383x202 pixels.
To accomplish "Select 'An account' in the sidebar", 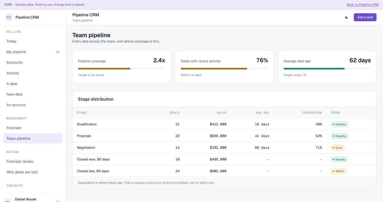I will click(33, 105).
